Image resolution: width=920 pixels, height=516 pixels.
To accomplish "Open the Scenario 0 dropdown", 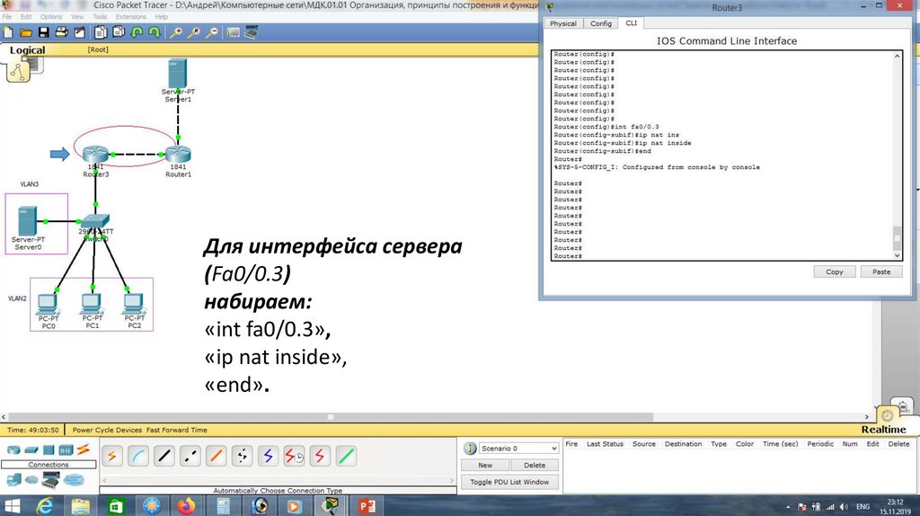I will [x=518, y=449].
